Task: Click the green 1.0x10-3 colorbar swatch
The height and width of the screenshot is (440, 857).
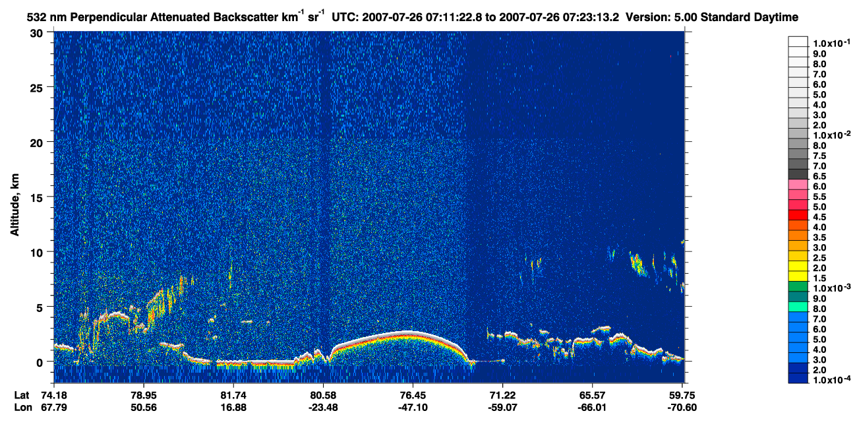Action: 798,286
